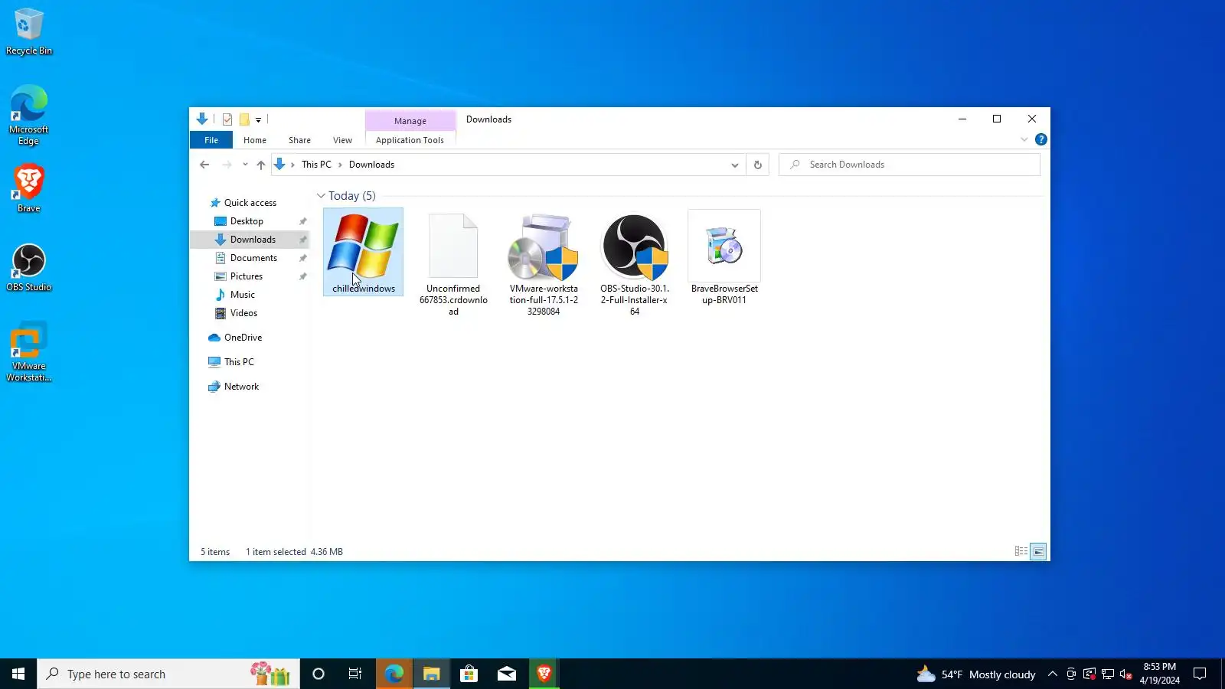Open the View ribbon tab
Image resolution: width=1225 pixels, height=689 pixels.
pyautogui.click(x=342, y=140)
